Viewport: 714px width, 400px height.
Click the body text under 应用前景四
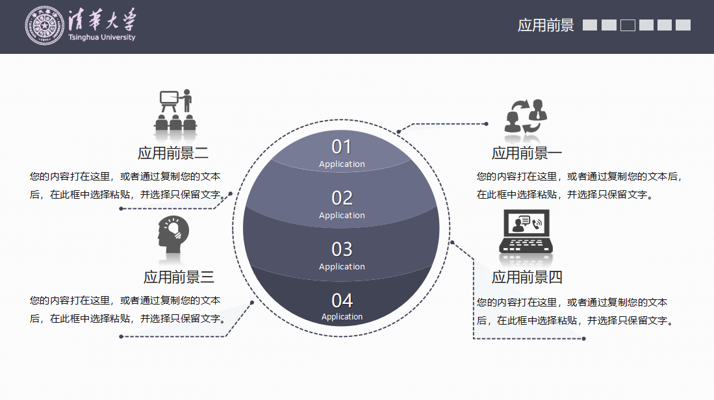tap(574, 311)
